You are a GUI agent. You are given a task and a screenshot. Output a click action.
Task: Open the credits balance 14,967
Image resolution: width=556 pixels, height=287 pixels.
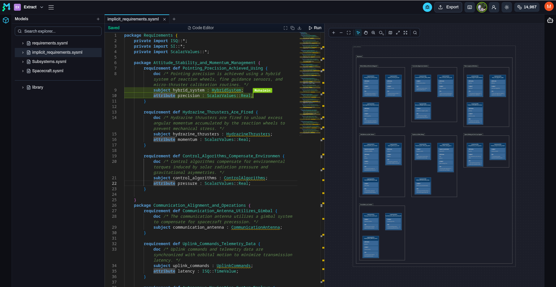[527, 7]
